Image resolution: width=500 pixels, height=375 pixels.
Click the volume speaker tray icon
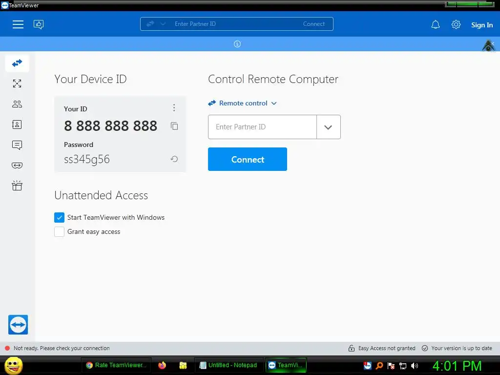[415, 366]
